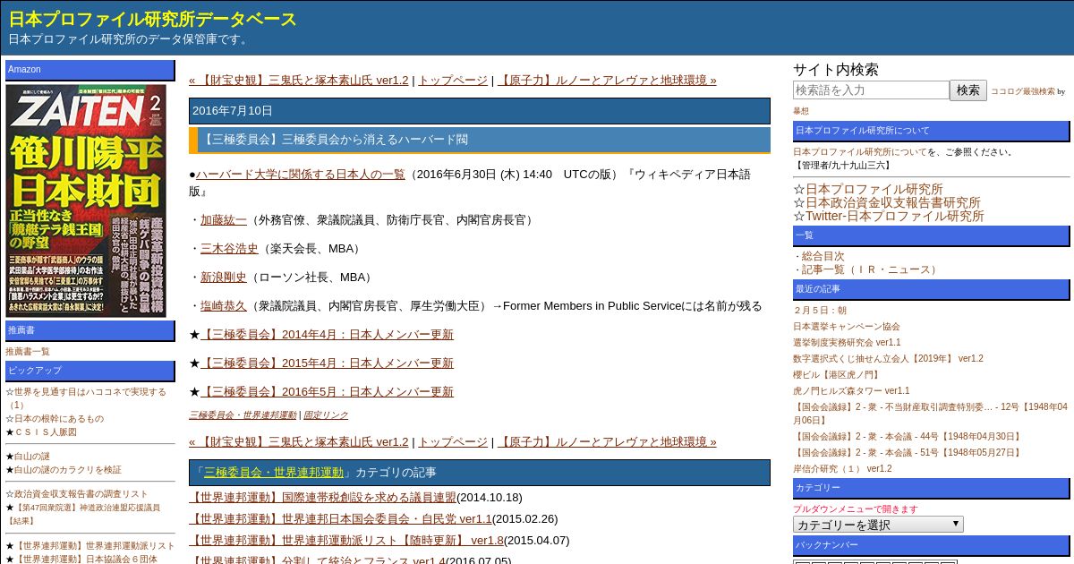Open 日本の根幹にあるもの link
This screenshot has height=564, width=1074.
[59, 418]
